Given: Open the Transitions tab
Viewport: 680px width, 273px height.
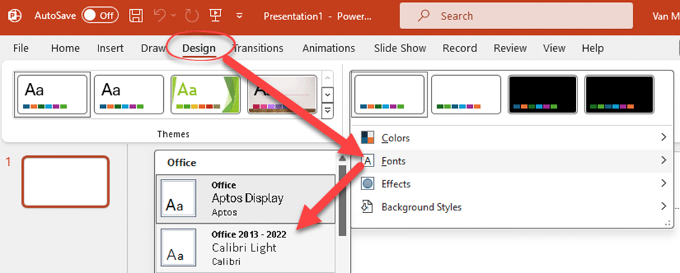Looking at the screenshot, I should tap(258, 48).
